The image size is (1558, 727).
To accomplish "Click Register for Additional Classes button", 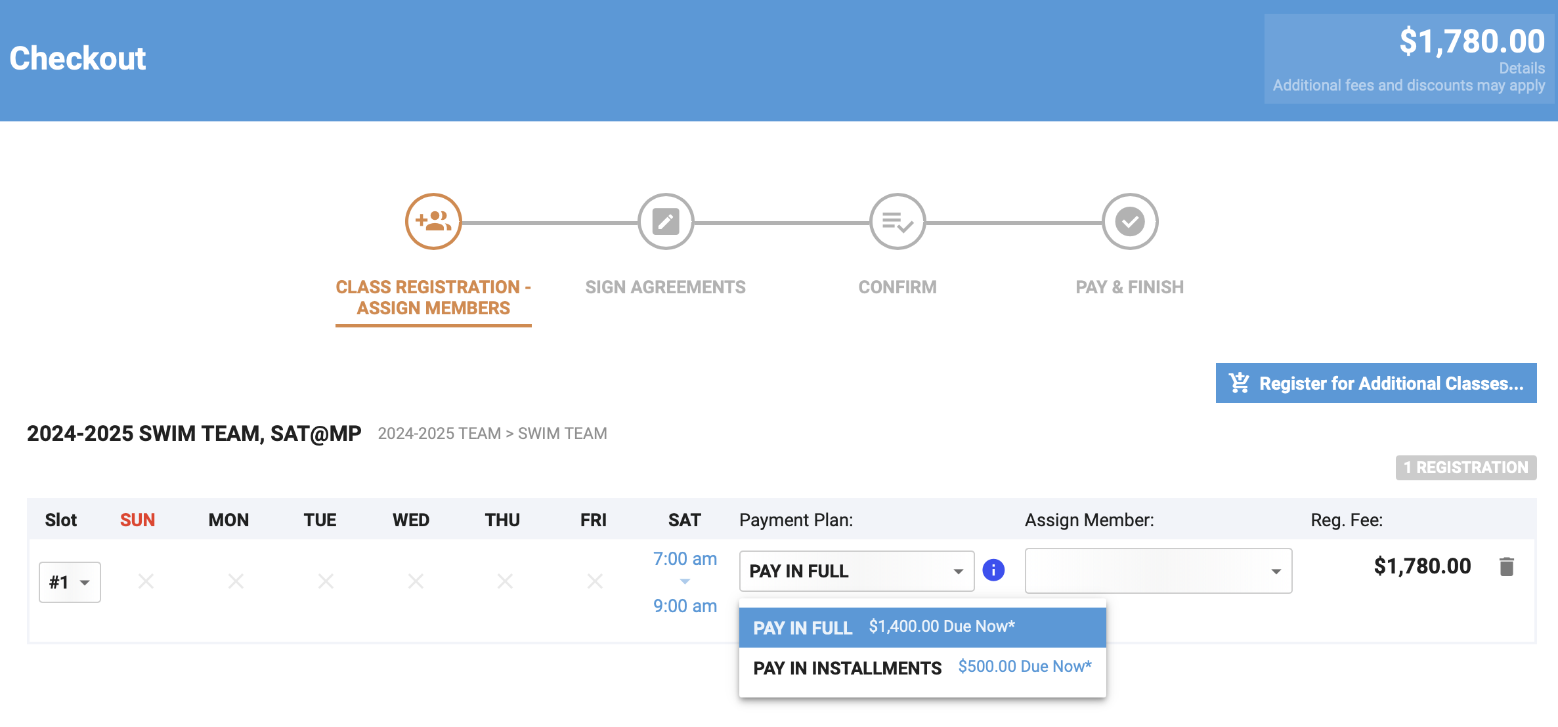I will pos(1376,383).
